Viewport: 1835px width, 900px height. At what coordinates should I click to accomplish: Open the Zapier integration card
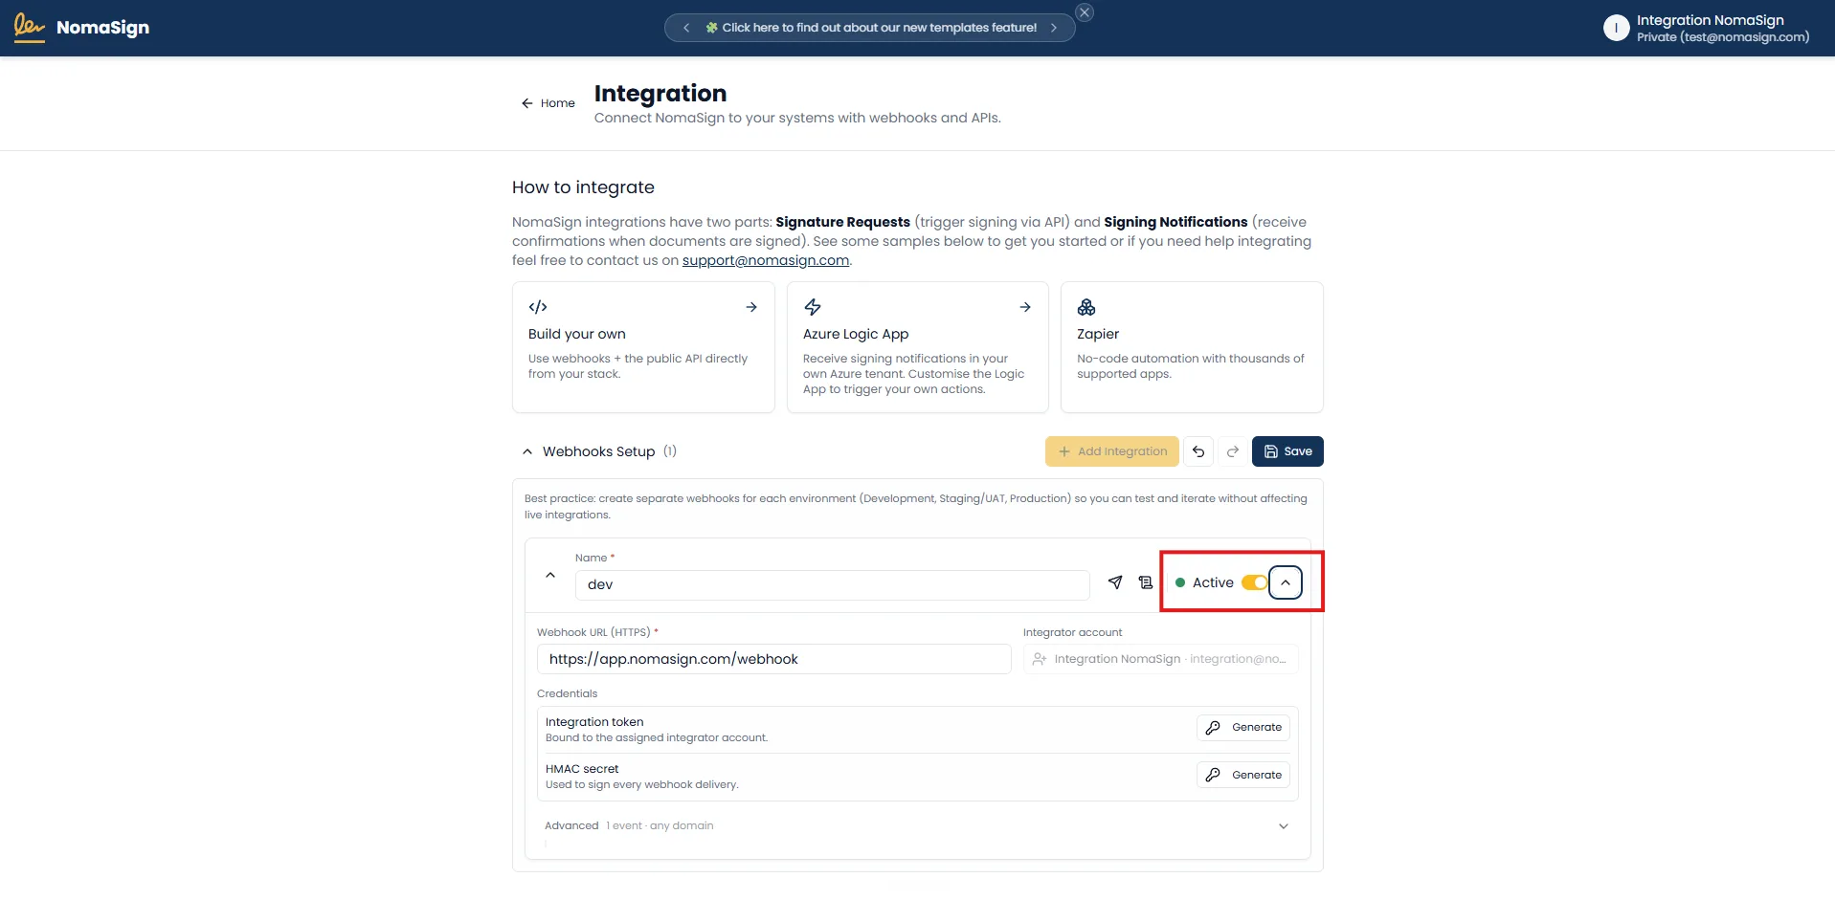(1192, 347)
